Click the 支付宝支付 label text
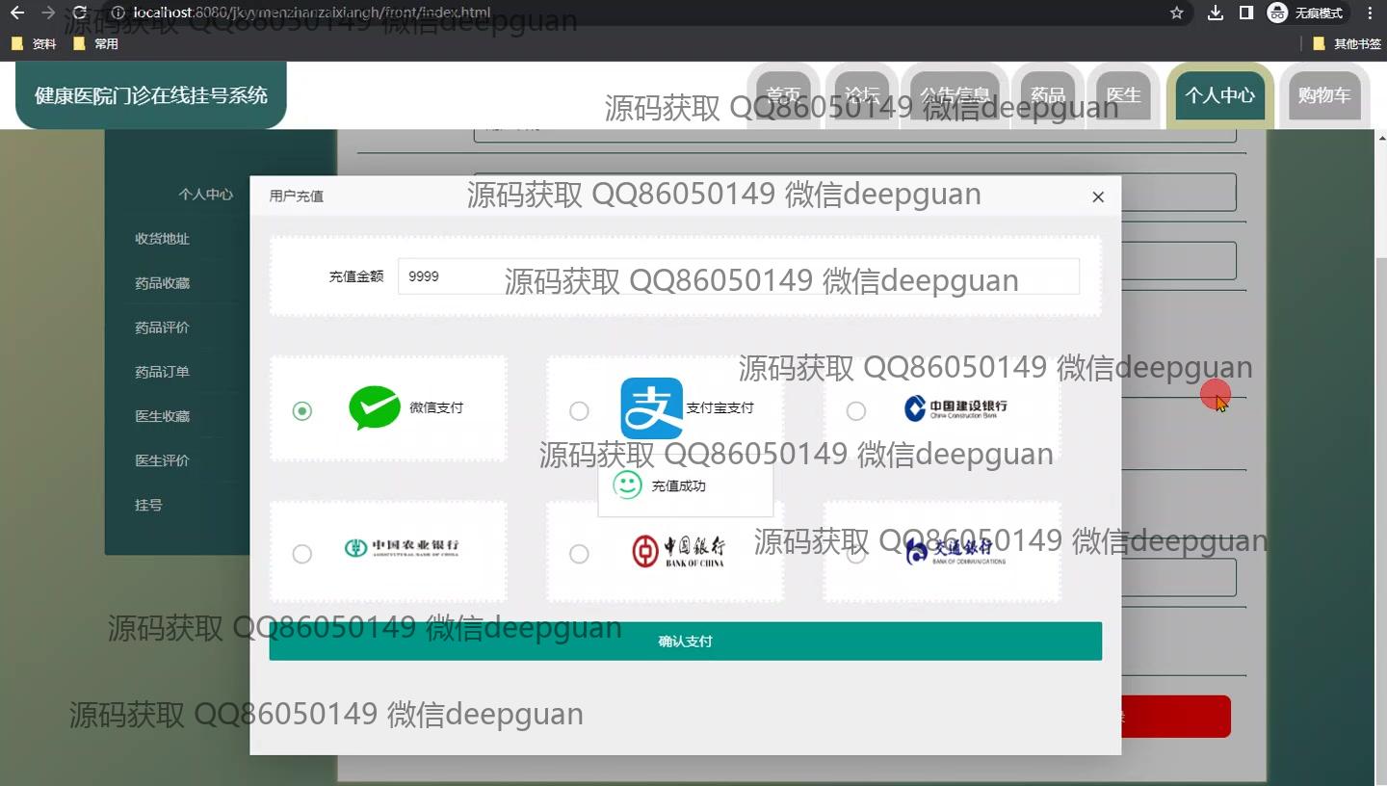This screenshot has height=786, width=1387. coord(720,408)
